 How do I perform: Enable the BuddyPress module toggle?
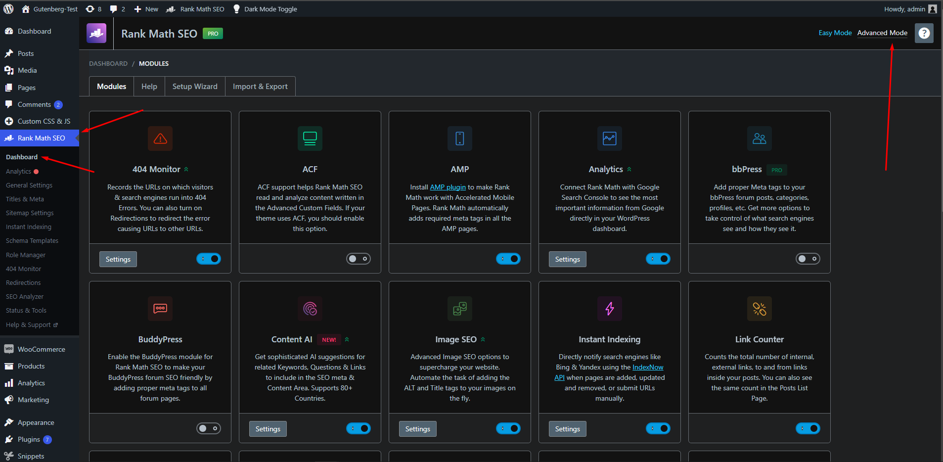click(x=209, y=428)
